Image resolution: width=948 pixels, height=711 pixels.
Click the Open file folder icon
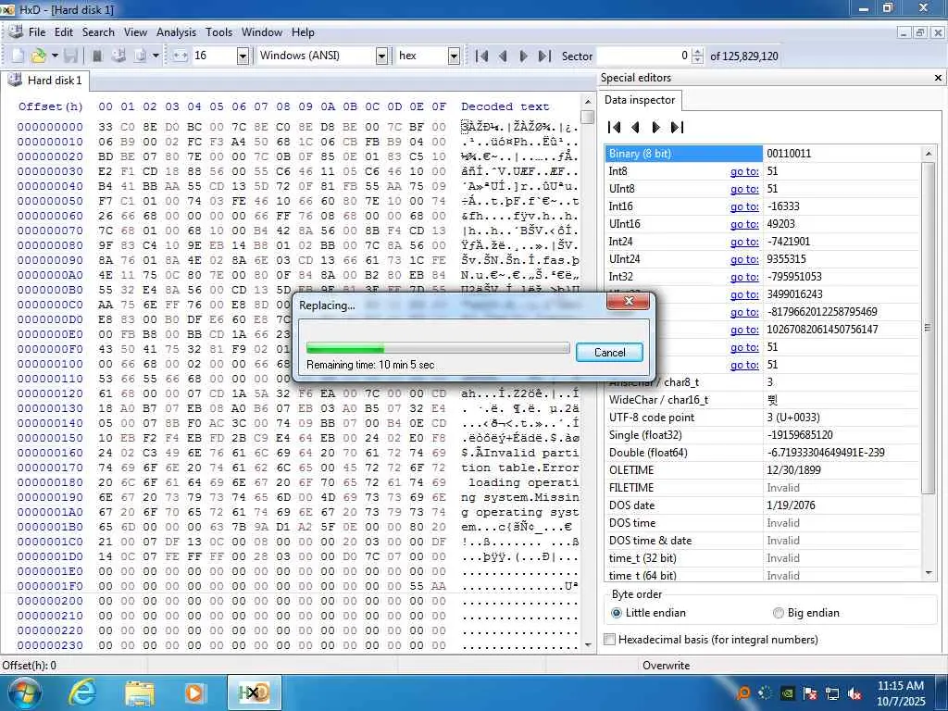pos(38,56)
